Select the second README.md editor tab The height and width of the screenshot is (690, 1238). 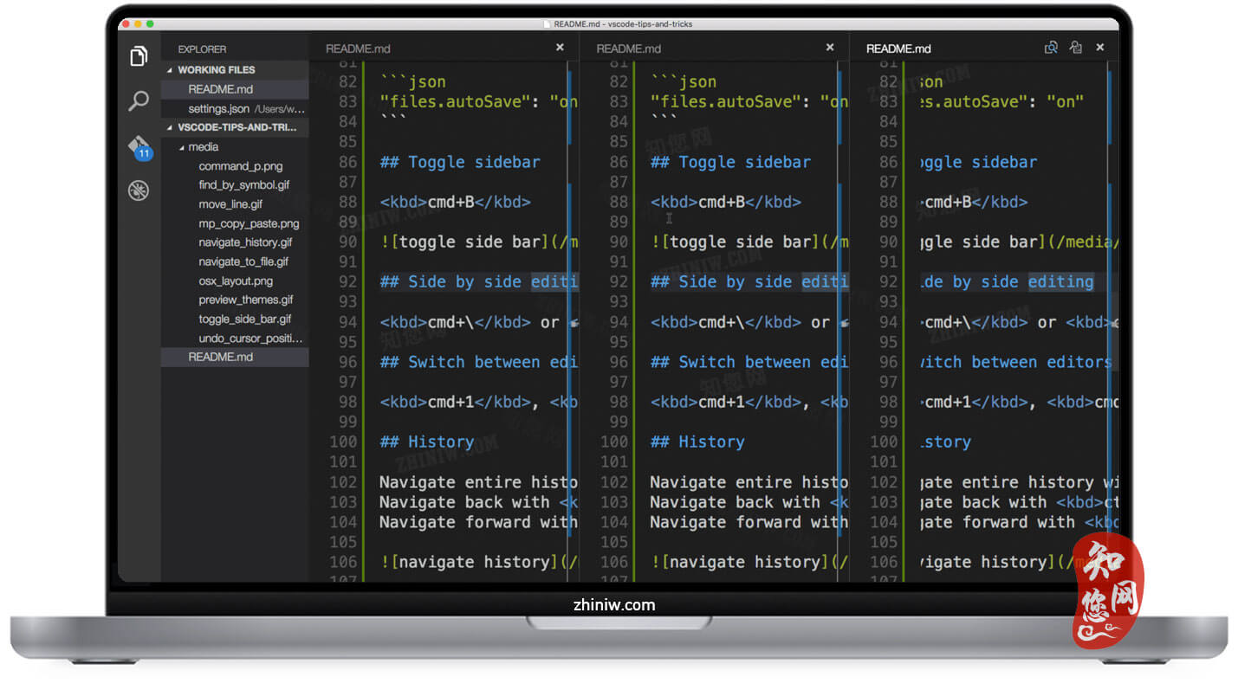tap(628, 48)
